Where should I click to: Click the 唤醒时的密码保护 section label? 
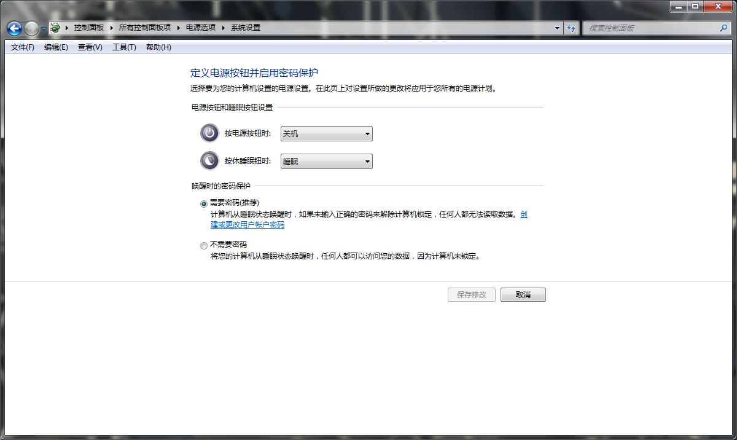click(x=221, y=186)
